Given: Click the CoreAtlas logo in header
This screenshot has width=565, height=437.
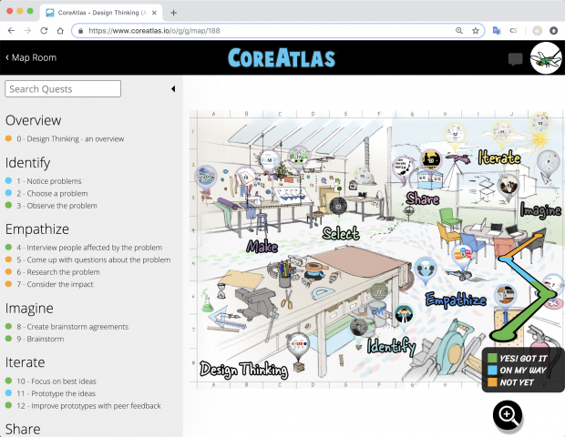Looking at the screenshot, I should [282, 59].
